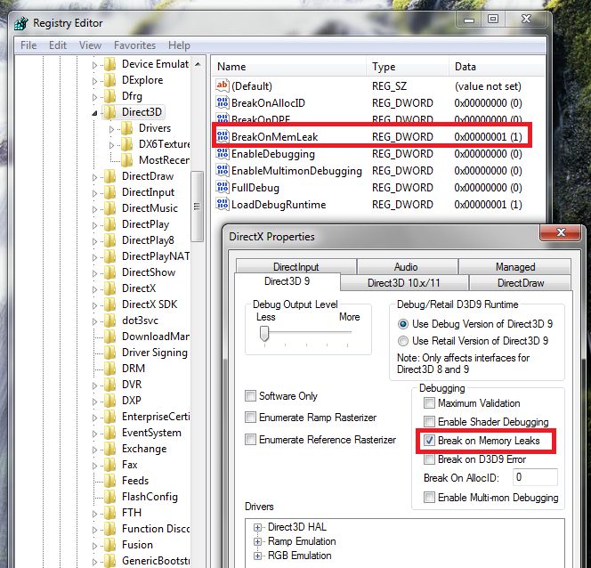Screen dimensions: 591x568
Task: Open the Edit menu
Action: tap(58, 45)
